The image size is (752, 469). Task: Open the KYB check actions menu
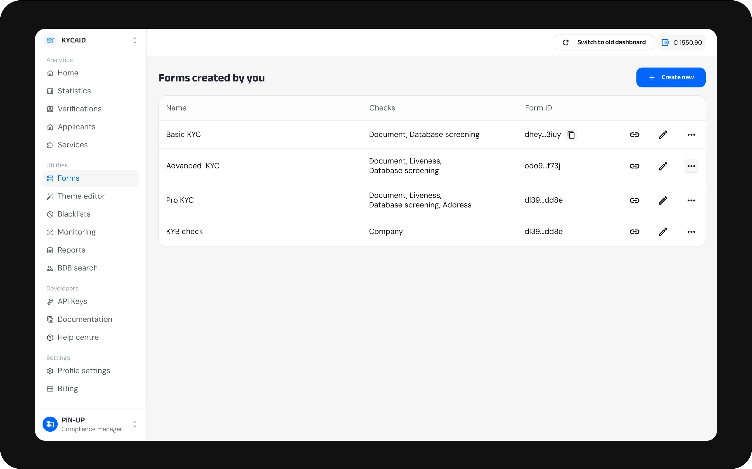click(x=691, y=232)
